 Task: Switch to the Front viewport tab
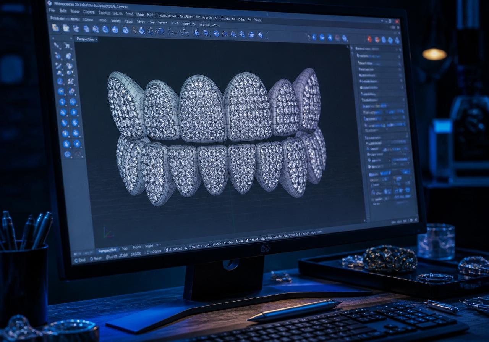coord(136,247)
